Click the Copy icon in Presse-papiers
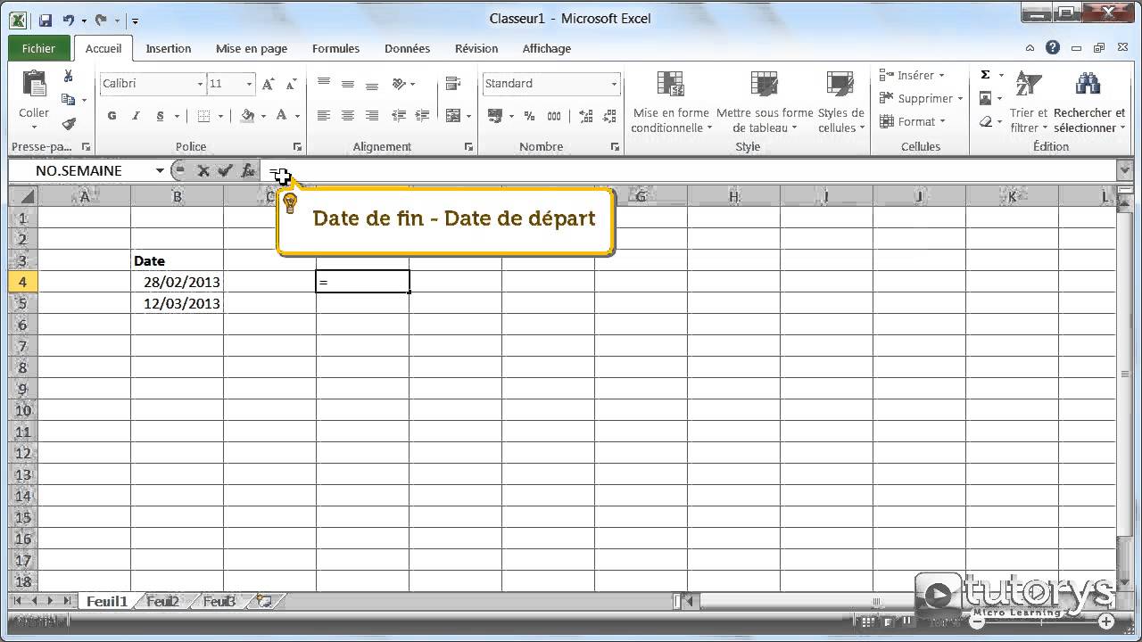This screenshot has height=642, width=1142. (68, 99)
